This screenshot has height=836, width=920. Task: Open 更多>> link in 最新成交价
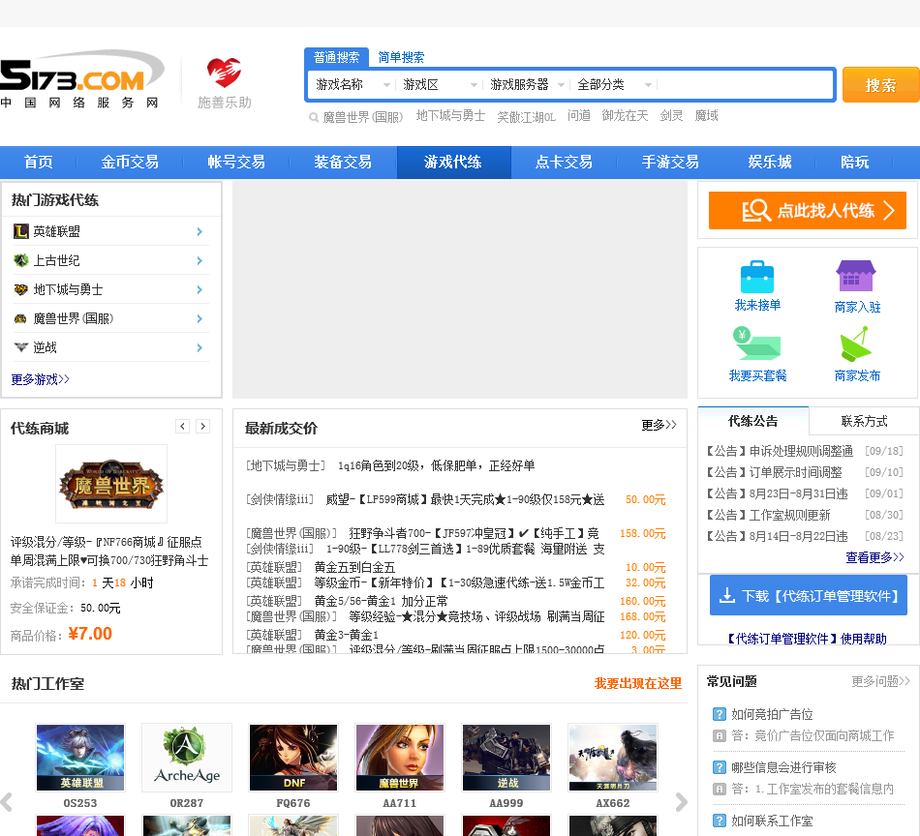pyautogui.click(x=659, y=425)
